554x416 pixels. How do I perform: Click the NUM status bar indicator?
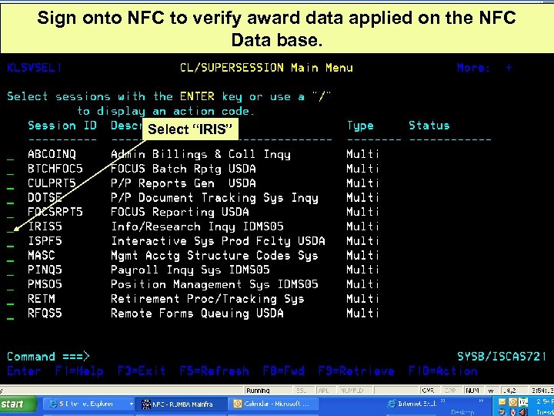[472, 391]
